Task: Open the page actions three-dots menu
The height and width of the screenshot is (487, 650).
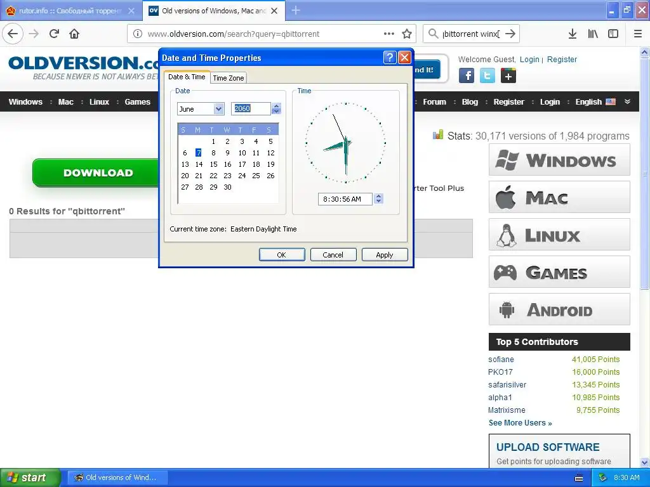Action: [389, 34]
